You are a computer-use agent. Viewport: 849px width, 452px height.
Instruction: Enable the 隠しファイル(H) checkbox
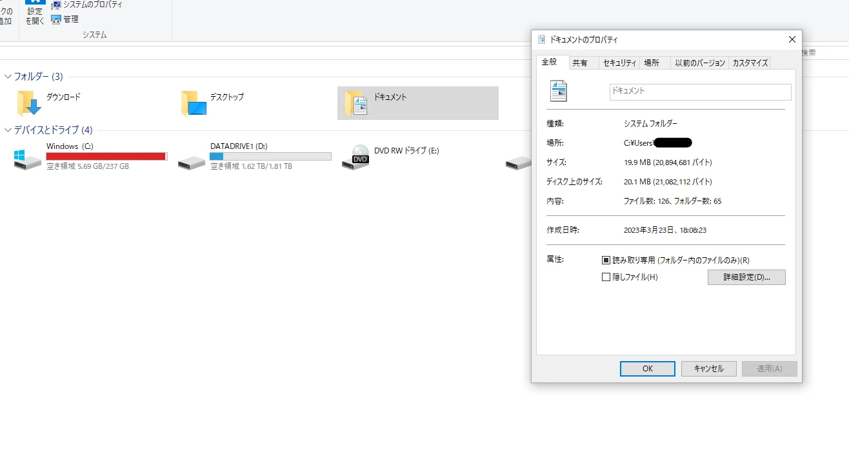pyautogui.click(x=606, y=277)
